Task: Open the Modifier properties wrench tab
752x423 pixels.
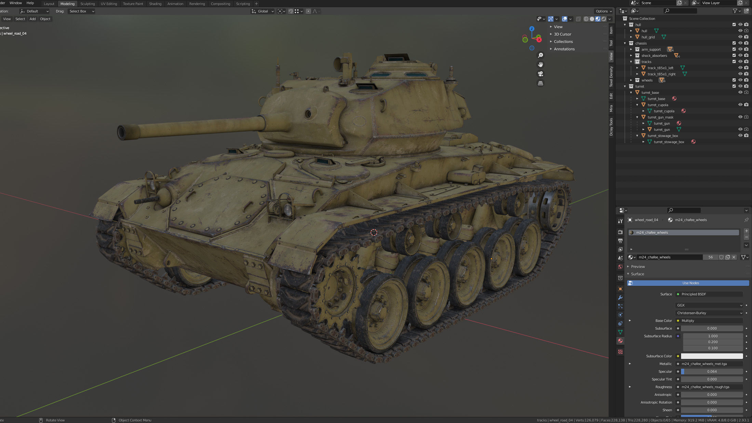Action: click(620, 298)
